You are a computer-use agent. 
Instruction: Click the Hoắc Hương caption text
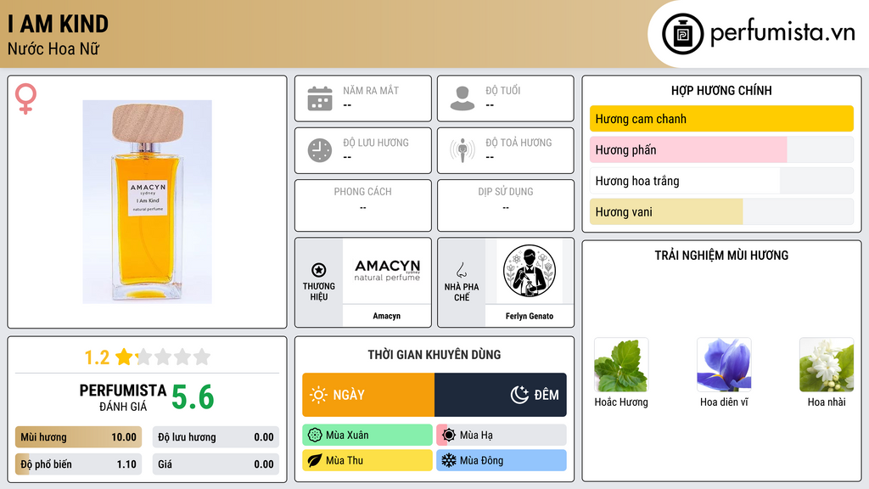coord(621,402)
